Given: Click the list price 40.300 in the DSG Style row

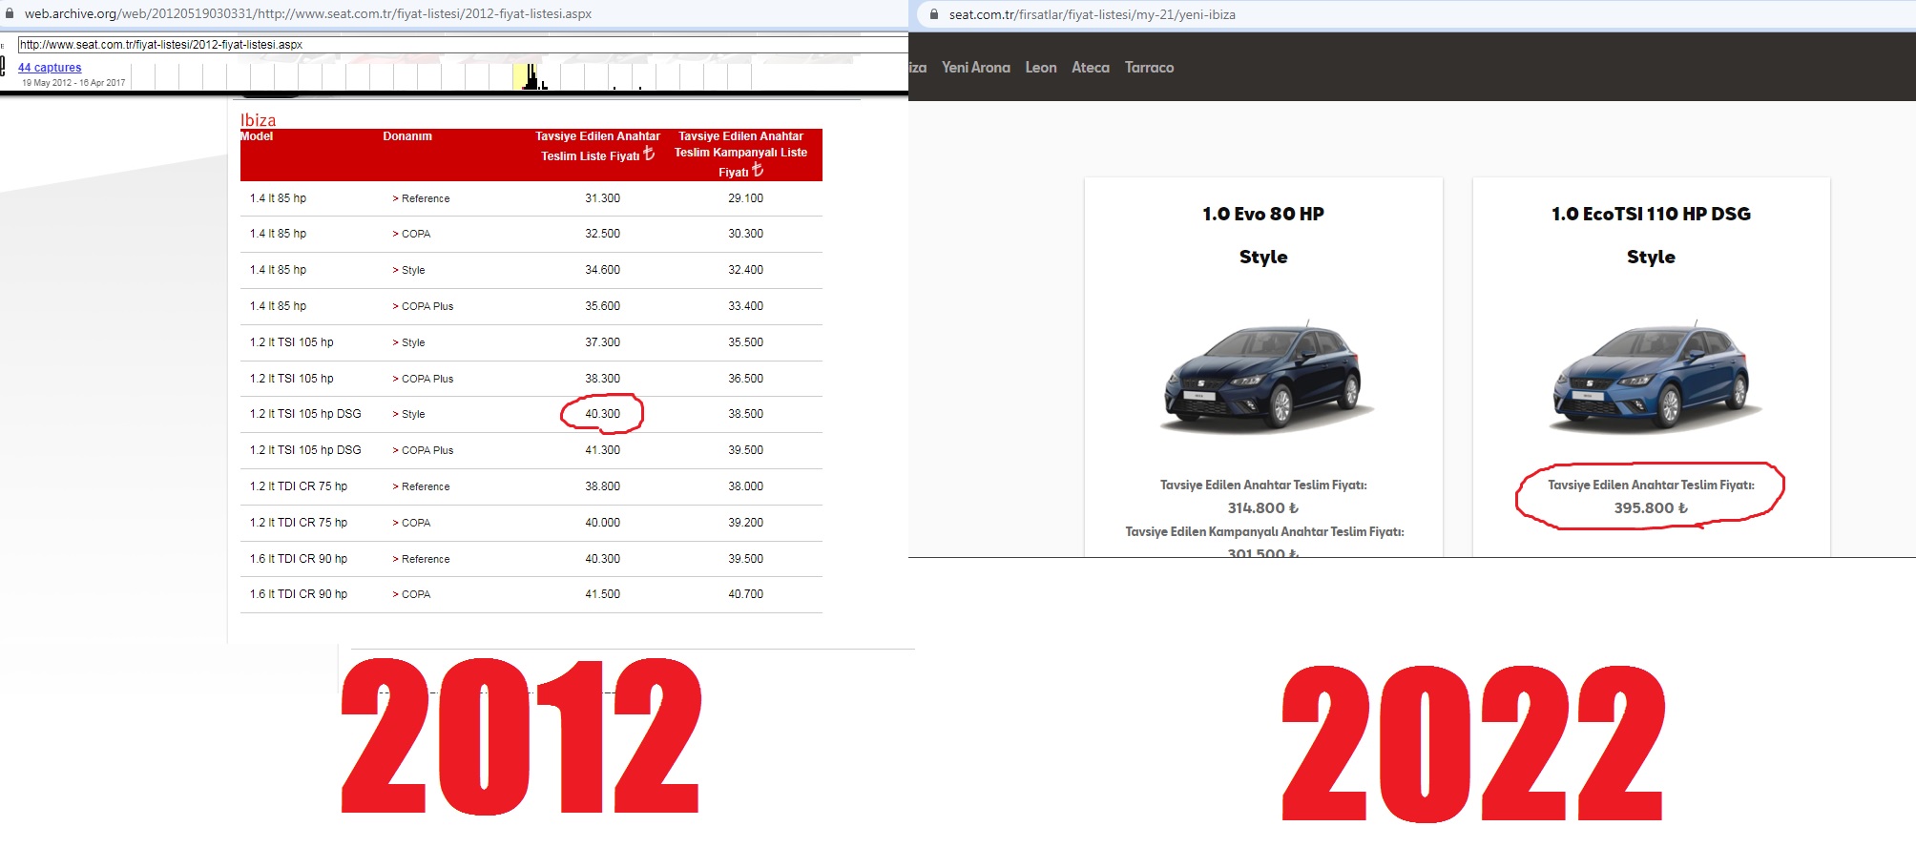Looking at the screenshot, I should tap(602, 414).
